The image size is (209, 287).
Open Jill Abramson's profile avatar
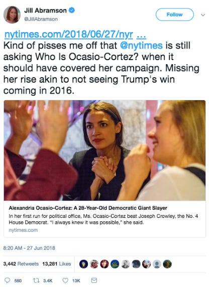[x=12, y=15]
